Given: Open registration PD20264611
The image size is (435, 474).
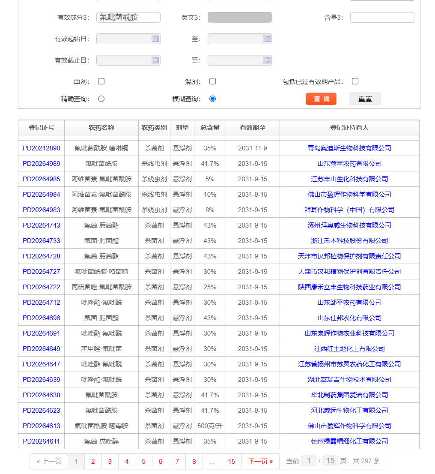Looking at the screenshot, I should 42,441.
